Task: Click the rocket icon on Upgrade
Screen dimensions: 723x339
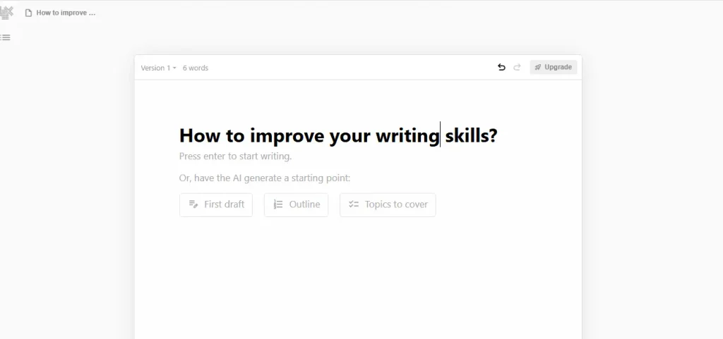Action: pyautogui.click(x=537, y=67)
